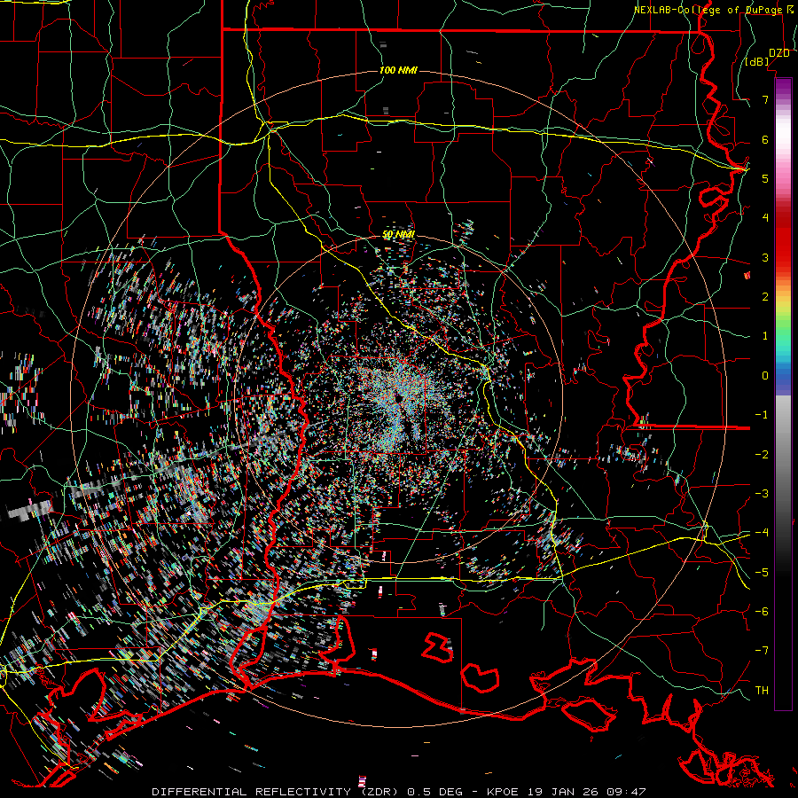Click the 'TH' label on the legend
Screen dimensions: 798x798
click(762, 691)
